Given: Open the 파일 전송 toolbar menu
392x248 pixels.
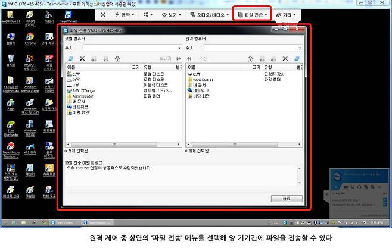Looking at the screenshot, I should (x=253, y=15).
